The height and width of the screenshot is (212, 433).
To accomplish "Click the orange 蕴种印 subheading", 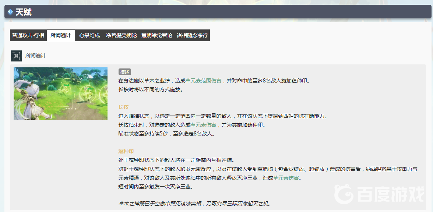I will click(126, 152).
